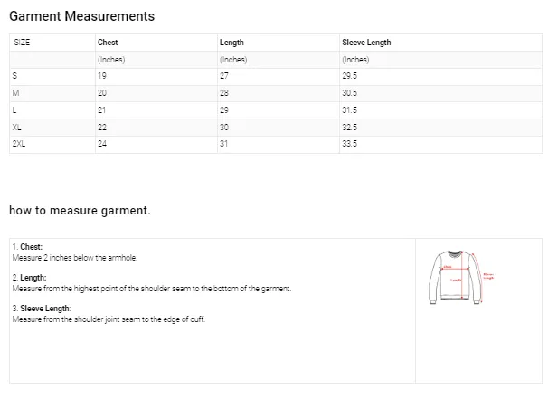Click the sleeve length value 33.5
This screenshot has width=548, height=400.
(350, 144)
